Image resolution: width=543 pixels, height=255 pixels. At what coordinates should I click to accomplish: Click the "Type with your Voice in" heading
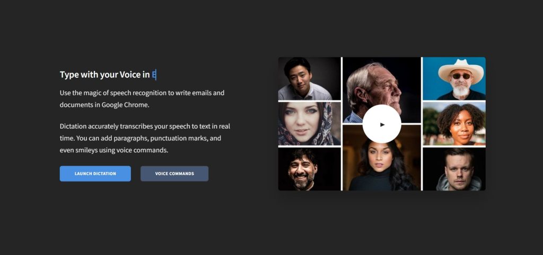(104, 75)
